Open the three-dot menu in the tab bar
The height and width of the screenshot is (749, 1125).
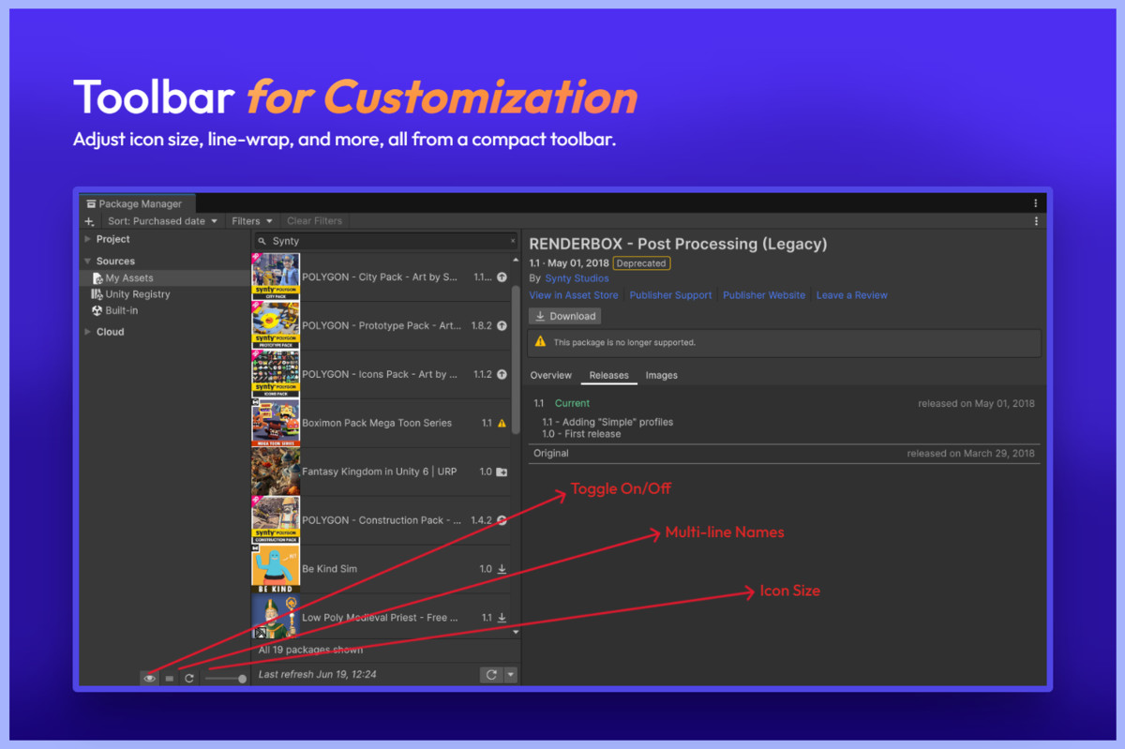(x=1036, y=203)
